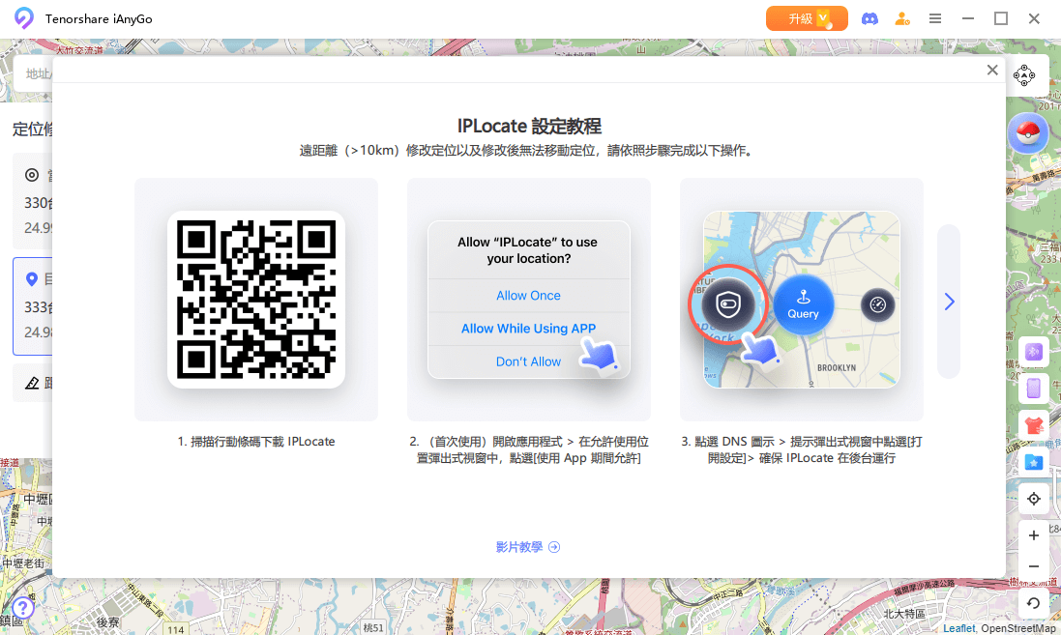
Task: Open the Poké Ball game mode icon
Action: 1028,133
